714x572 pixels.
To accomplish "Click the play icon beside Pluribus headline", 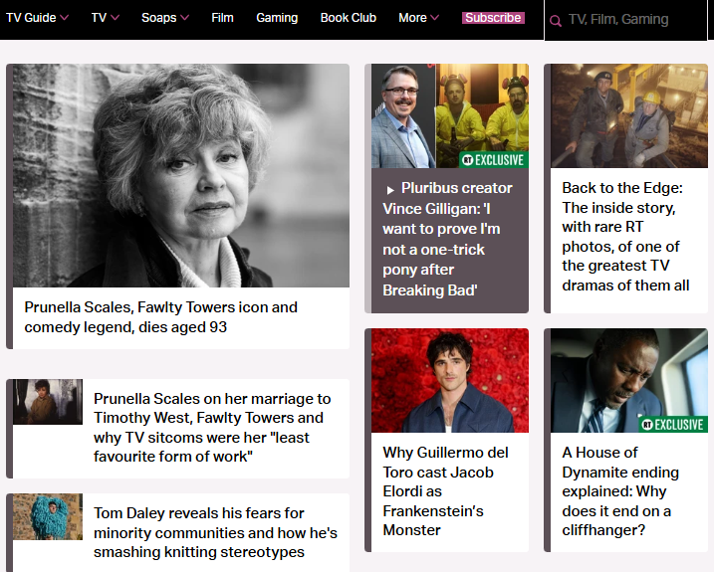I will click(390, 189).
